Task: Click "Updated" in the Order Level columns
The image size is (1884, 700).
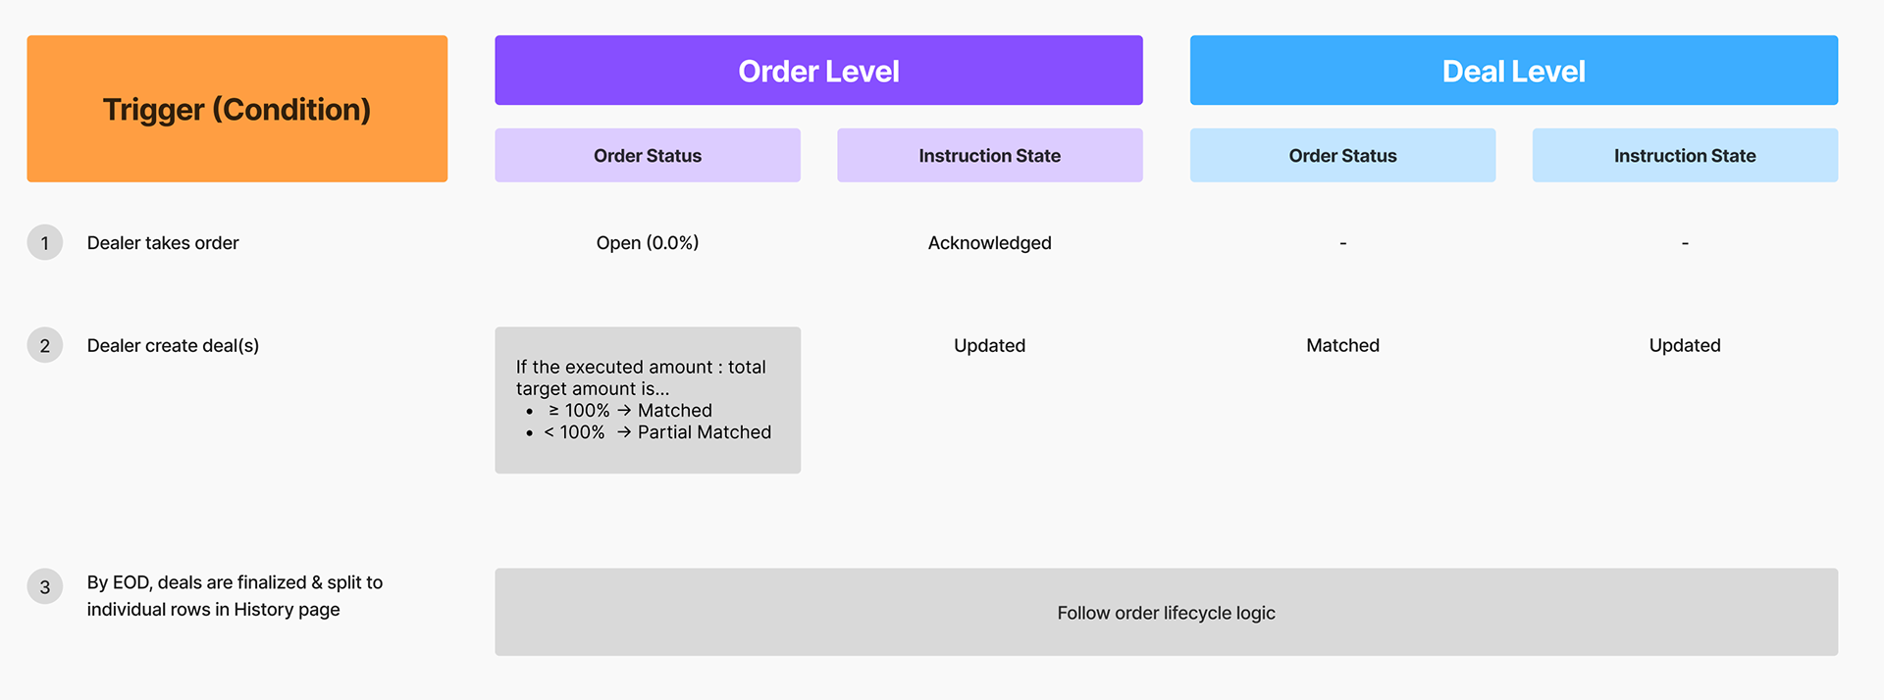Action: [x=989, y=345]
